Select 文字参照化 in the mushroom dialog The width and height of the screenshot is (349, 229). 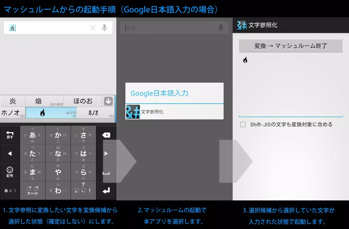point(174,112)
